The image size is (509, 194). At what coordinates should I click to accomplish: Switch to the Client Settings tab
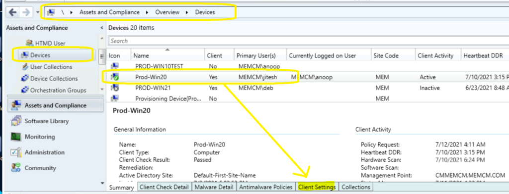pos(317,187)
